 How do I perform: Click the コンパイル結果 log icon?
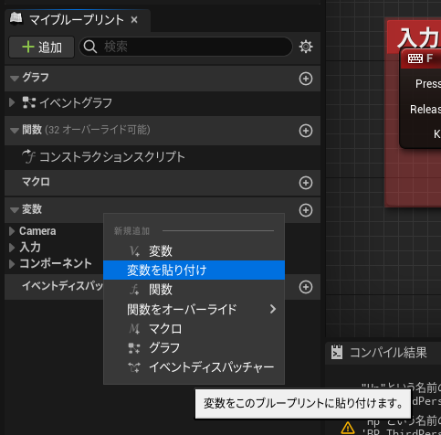337,352
